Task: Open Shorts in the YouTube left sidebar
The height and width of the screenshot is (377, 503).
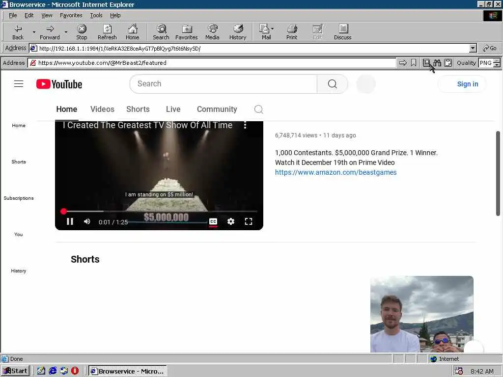Action: [19, 162]
